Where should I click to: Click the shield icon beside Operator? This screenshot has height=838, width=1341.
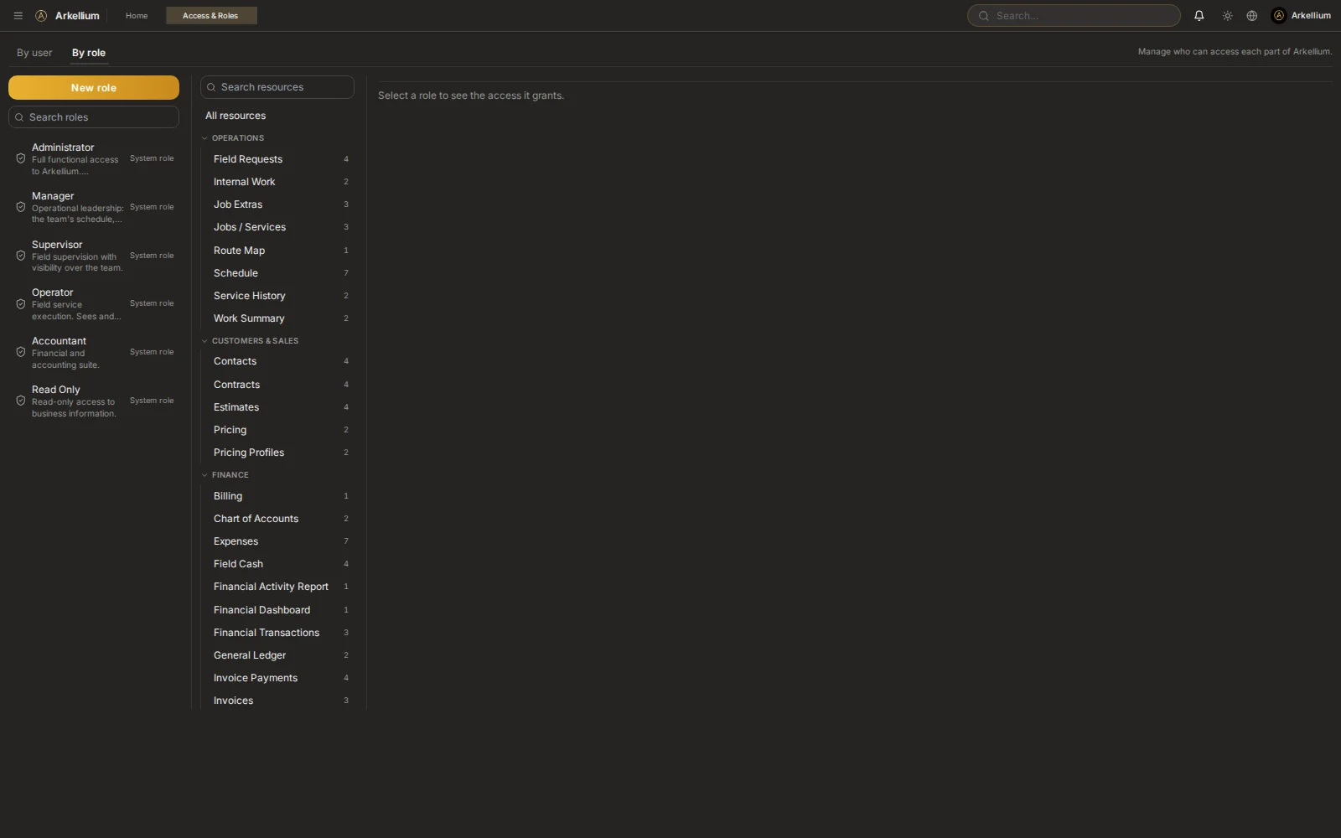(21, 304)
